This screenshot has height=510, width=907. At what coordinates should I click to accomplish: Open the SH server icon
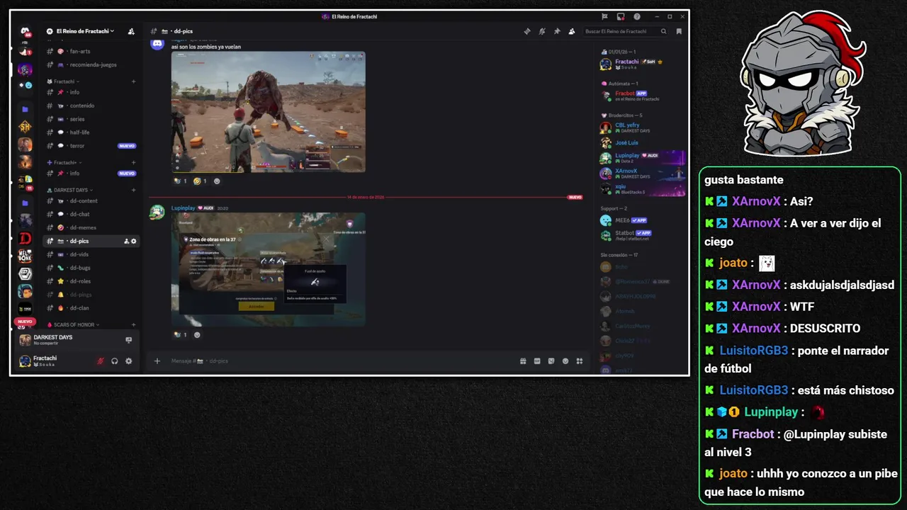(x=25, y=127)
